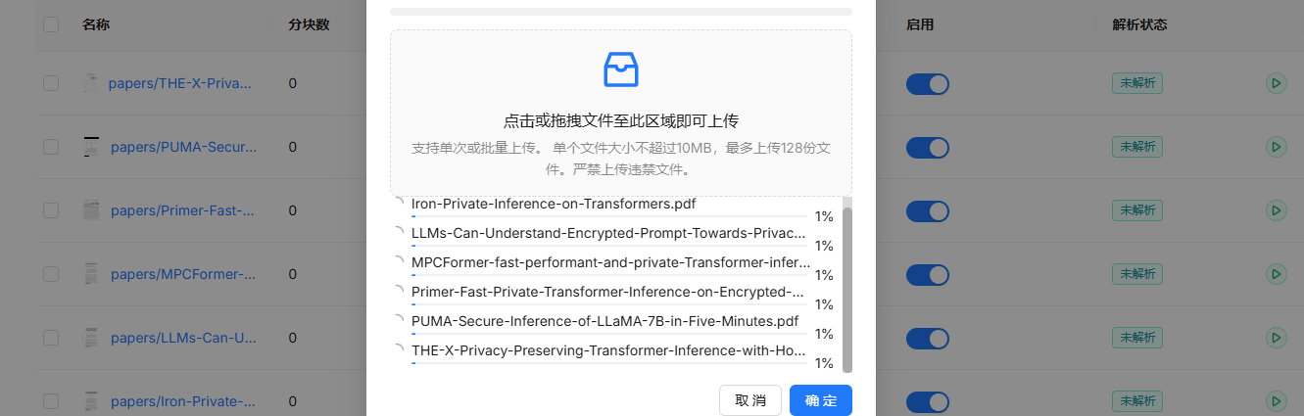Start parsing the Iron-Private paper
The image size is (1304, 416).
coord(1275,401)
